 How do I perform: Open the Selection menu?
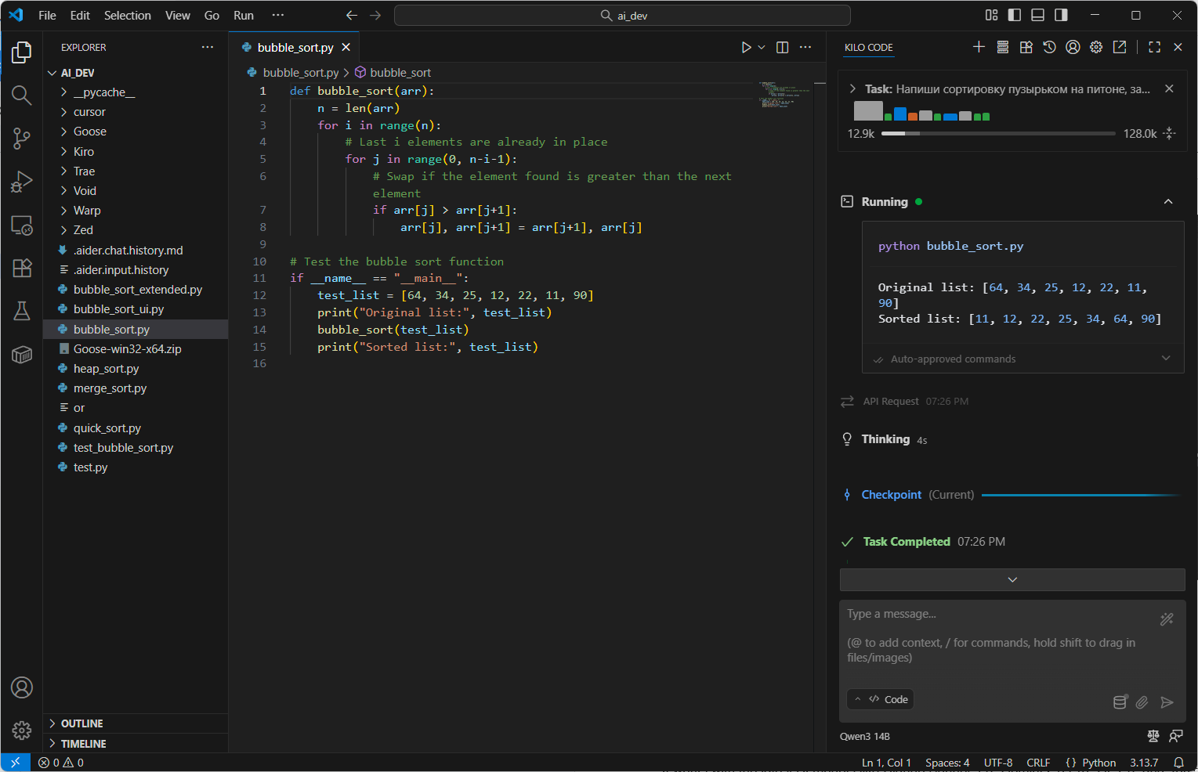tap(127, 15)
